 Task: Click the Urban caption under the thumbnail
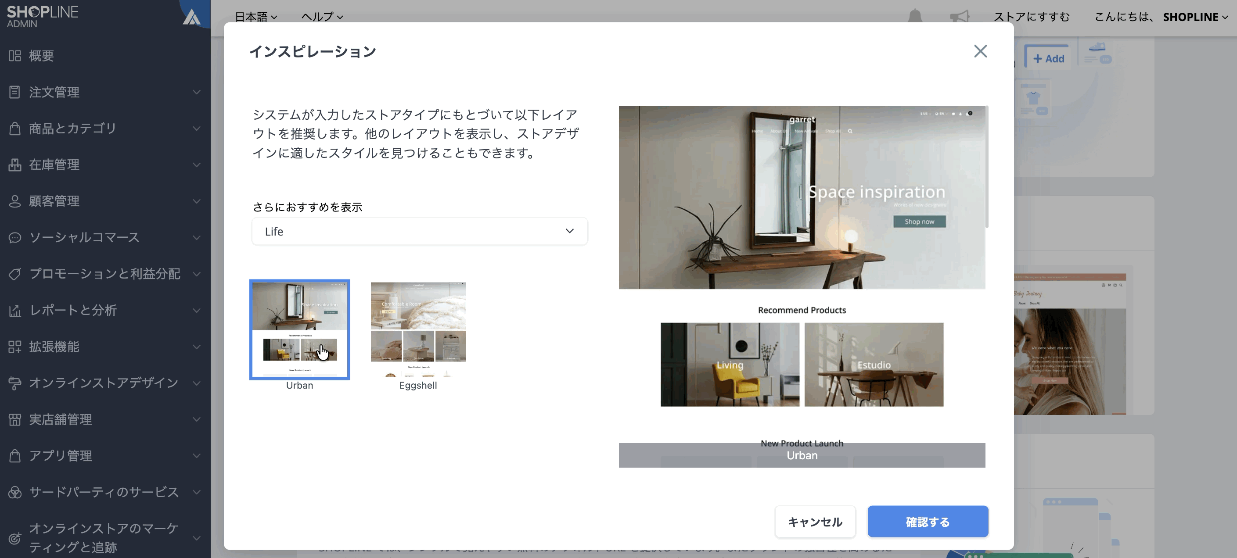pos(300,385)
